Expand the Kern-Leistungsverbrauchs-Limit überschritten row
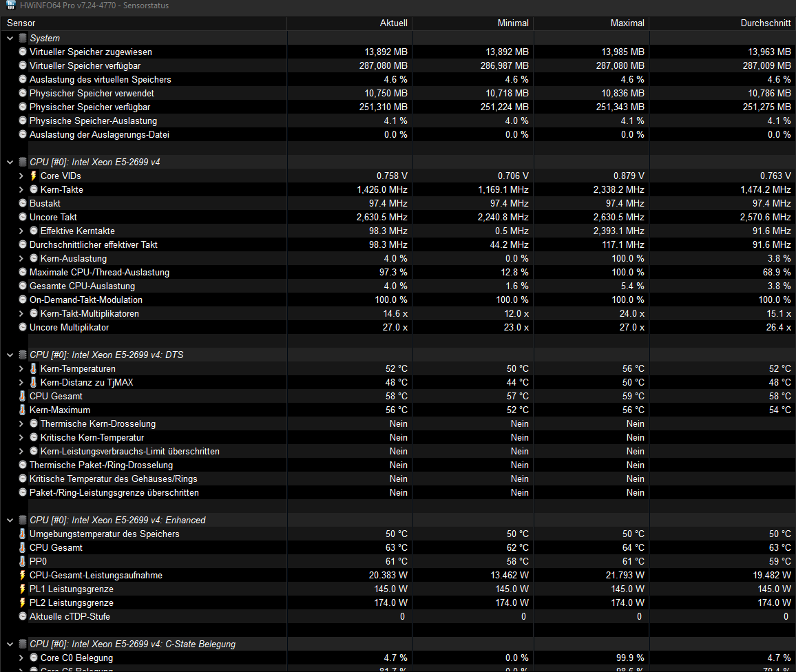796x672 pixels. pos(21,451)
